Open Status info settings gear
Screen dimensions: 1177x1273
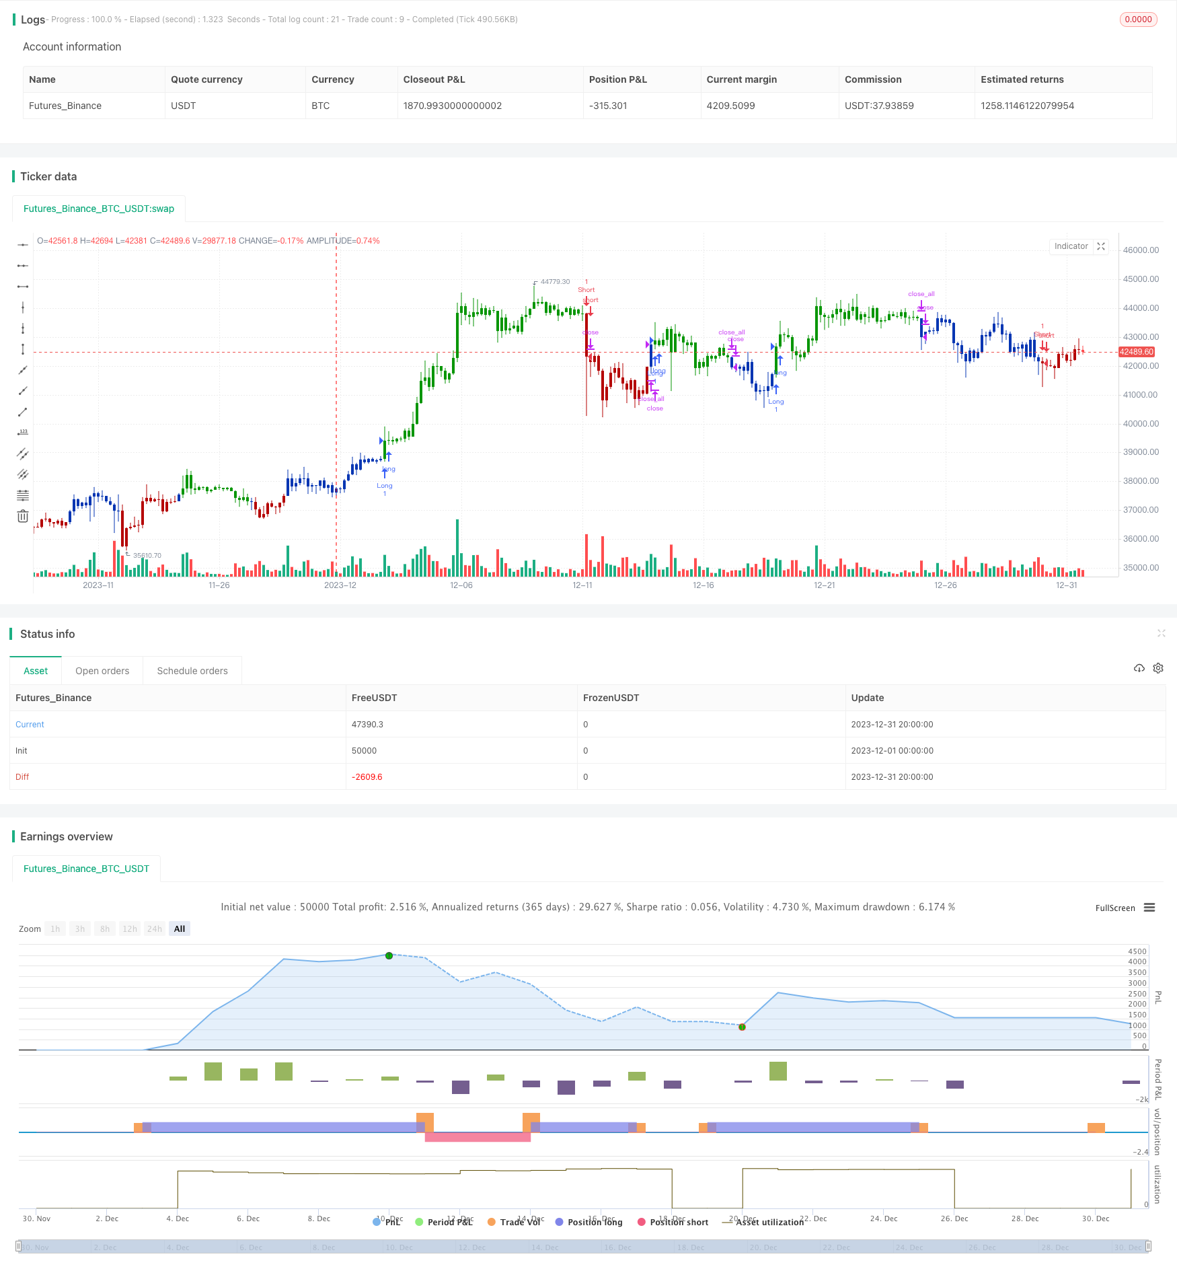pos(1158,668)
